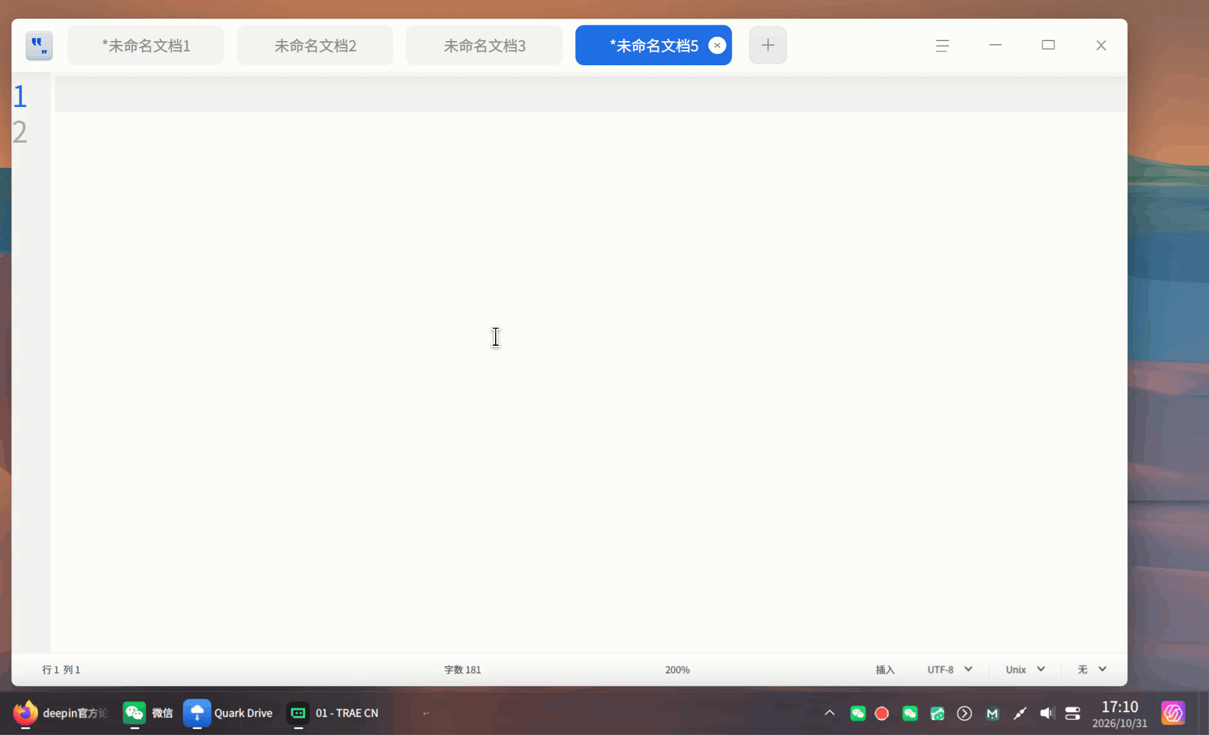Image resolution: width=1209 pixels, height=735 pixels.
Task: Launch the colorful AI assistant dock icon
Action: 1173,713
